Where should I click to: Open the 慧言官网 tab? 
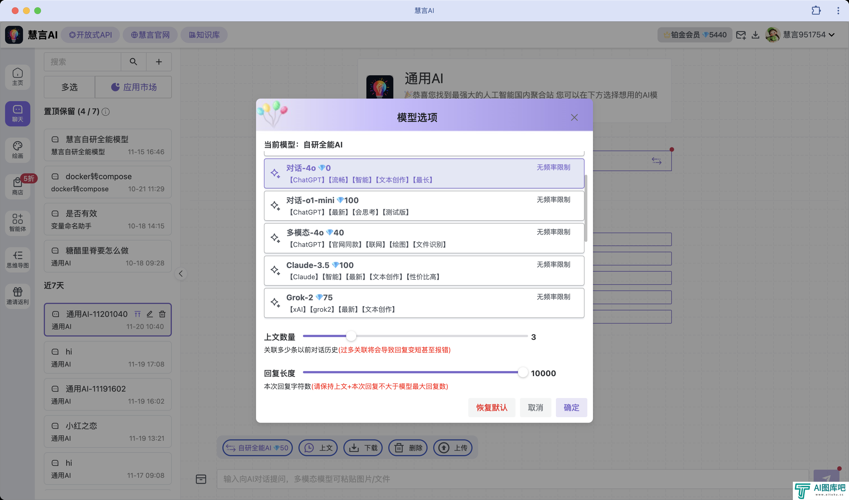point(150,35)
